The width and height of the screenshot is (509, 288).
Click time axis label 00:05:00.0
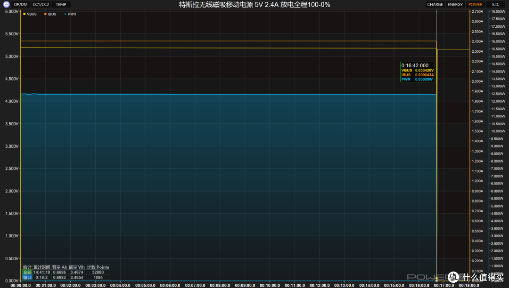click(x=145, y=285)
